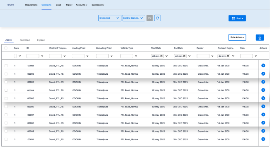Click the refresh icon beside GO button
This screenshot has width=270, height=166.
pyautogui.click(x=158, y=18)
